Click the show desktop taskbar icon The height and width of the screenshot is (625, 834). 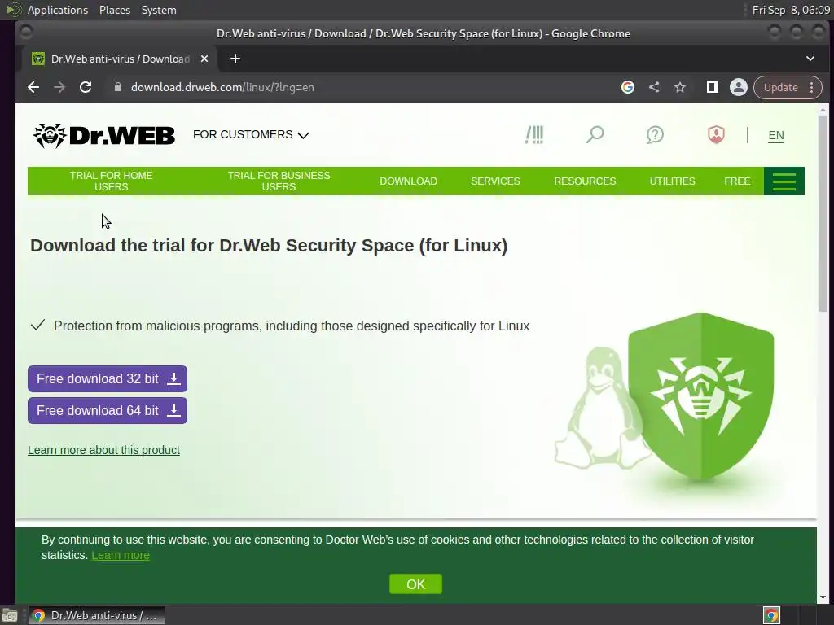point(10,615)
